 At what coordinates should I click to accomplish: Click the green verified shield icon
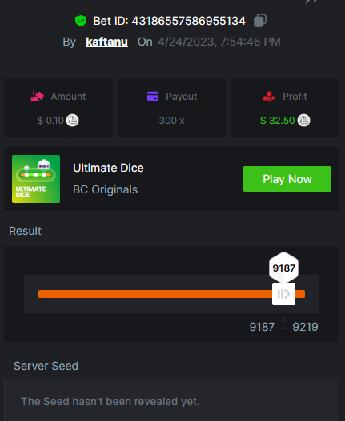click(x=81, y=21)
